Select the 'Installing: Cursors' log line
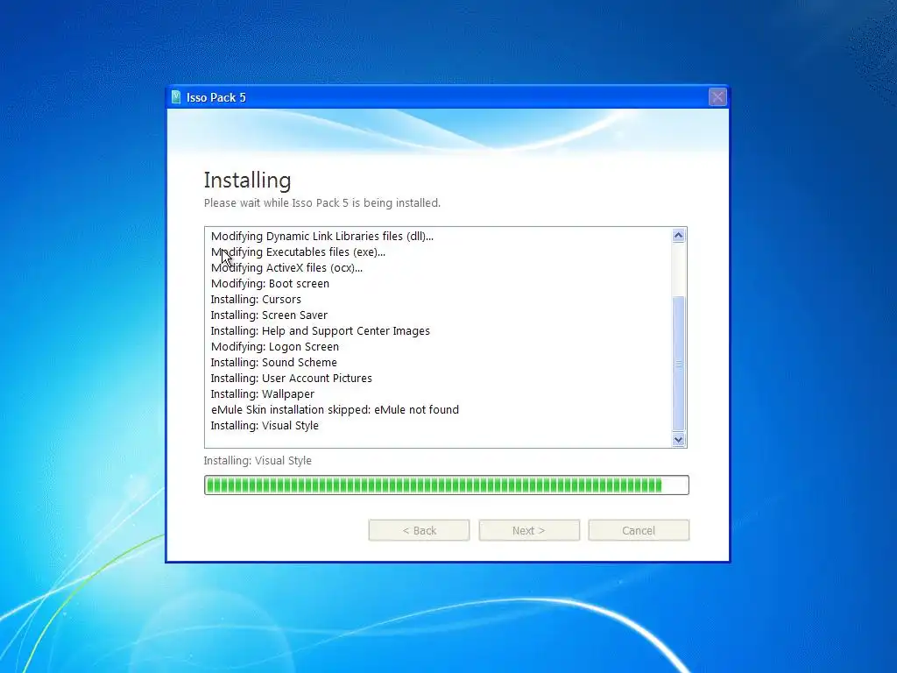The image size is (897, 673). [x=256, y=300]
